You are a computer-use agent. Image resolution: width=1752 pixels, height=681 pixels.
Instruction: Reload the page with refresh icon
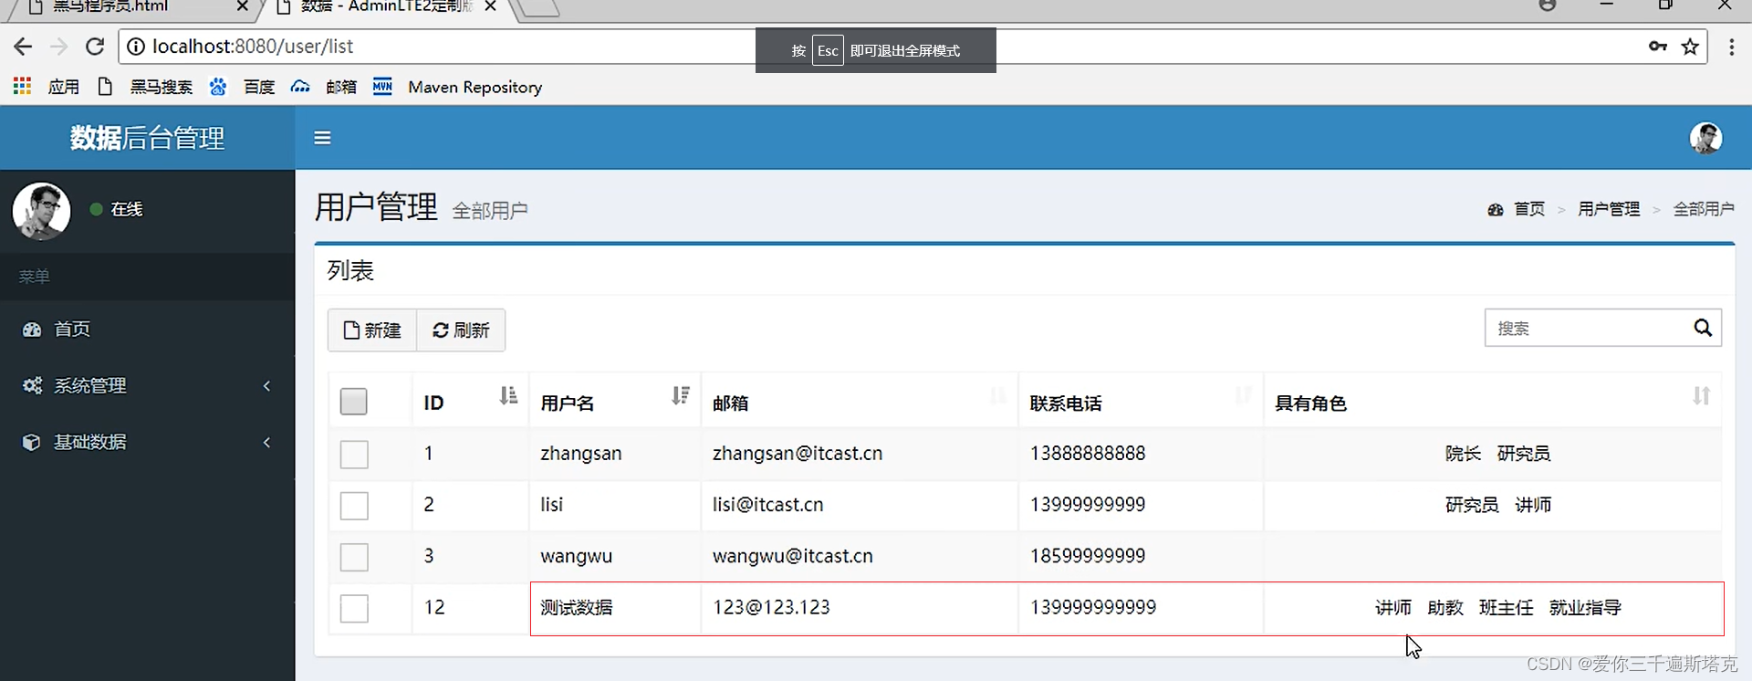point(95,47)
